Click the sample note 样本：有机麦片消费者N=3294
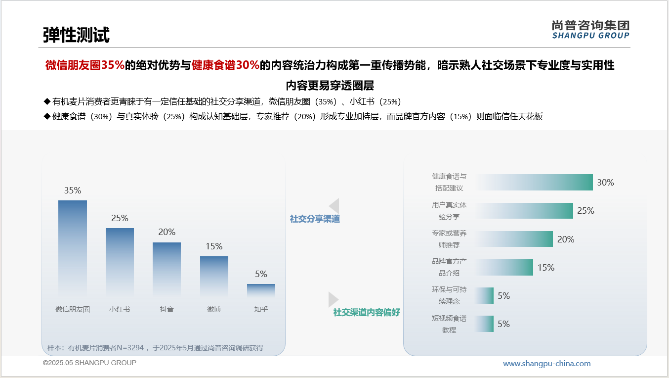 click(x=155, y=348)
